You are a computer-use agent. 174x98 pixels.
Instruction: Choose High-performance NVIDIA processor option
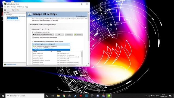pos(51,48)
